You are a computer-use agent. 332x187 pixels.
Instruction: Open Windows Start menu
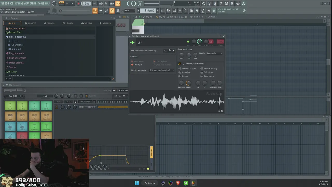click(137, 183)
